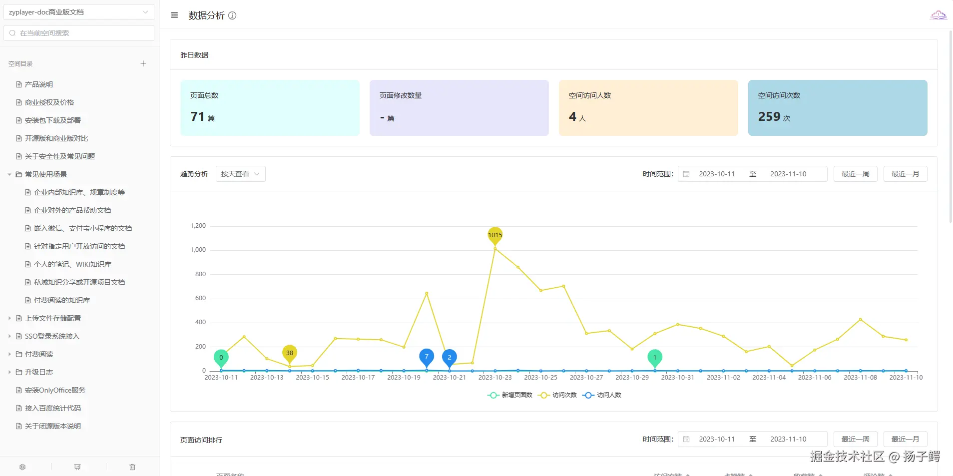The image size is (953, 476).
Task: Expand the 升级日志 folder arrow
Action: coord(9,372)
